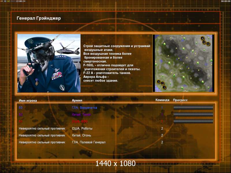Screen dimensions: 231x173
Task: Click the tip line 'F-22 A - уничтожитель танков.'
Action: (107, 73)
